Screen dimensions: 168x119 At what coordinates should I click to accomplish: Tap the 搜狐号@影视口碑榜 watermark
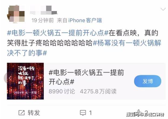click(145, 114)
